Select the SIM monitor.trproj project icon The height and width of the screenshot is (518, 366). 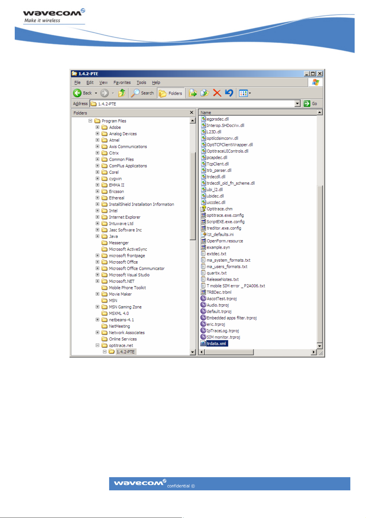tap(203, 337)
